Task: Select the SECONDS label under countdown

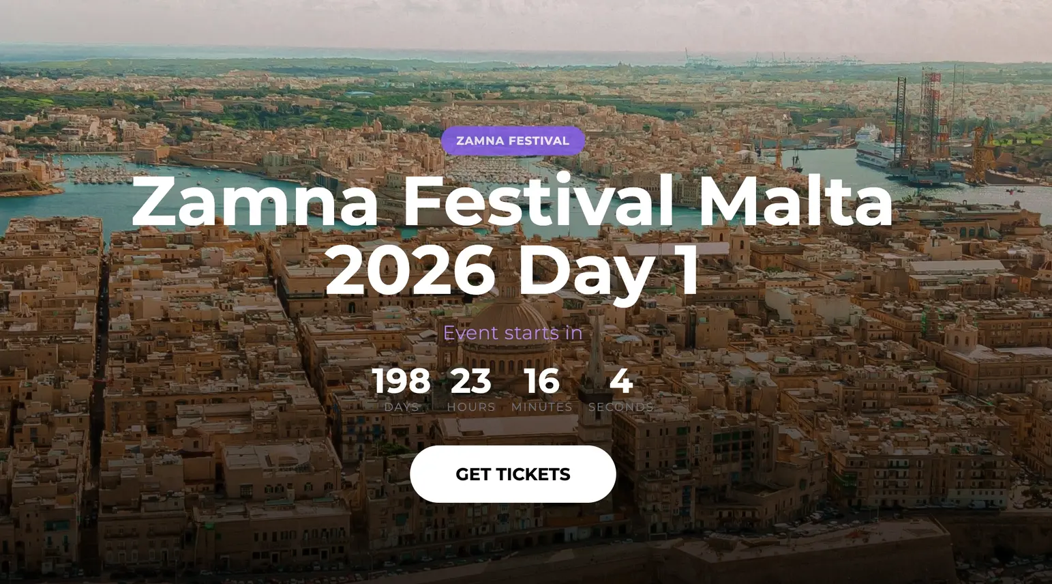Action: 619,407
